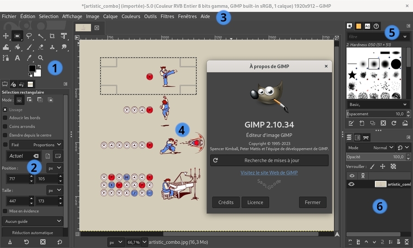The height and width of the screenshot is (248, 413).
Task: Select the Paths tool
Action: (x=6, y=58)
